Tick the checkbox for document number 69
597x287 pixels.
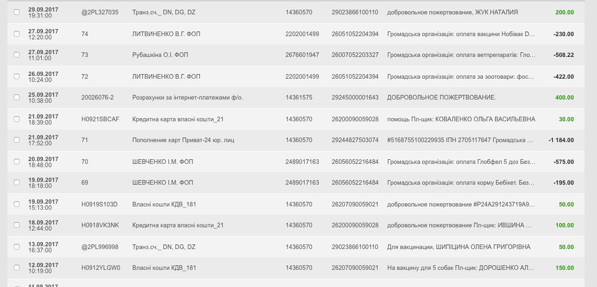[17, 182]
